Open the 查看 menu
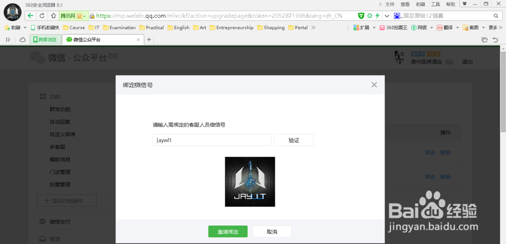Screen dimensions: 506x244 [405, 4]
